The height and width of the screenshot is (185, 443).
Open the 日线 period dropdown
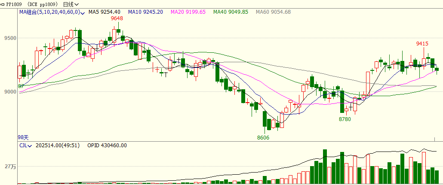71,4
